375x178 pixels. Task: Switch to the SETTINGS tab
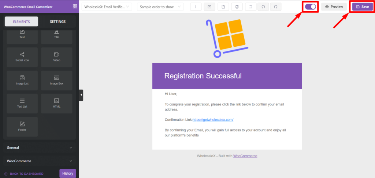(57, 22)
